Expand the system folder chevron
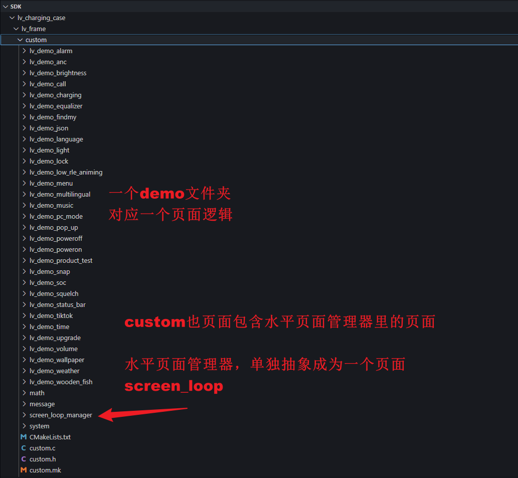518x478 pixels. pos(24,426)
